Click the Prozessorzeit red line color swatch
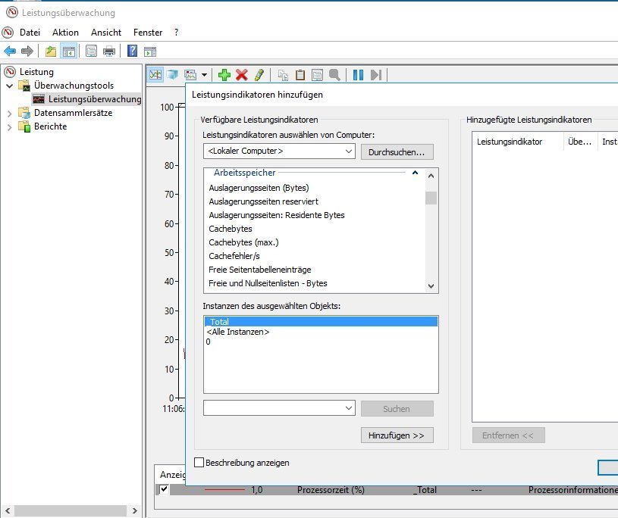The width and height of the screenshot is (618, 518). tap(224, 490)
